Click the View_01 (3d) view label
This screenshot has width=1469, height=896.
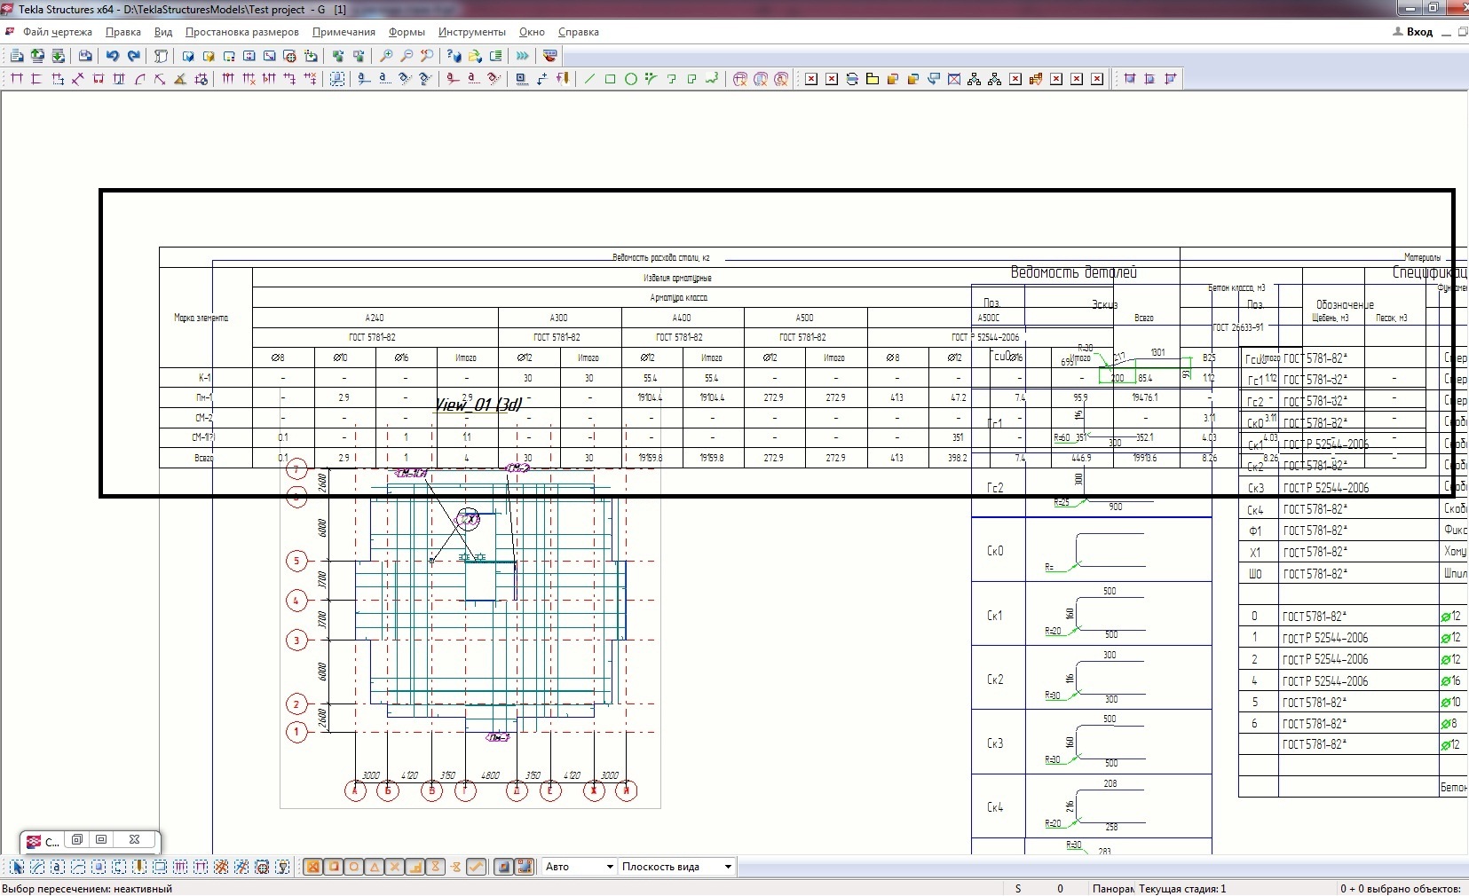[x=478, y=405]
